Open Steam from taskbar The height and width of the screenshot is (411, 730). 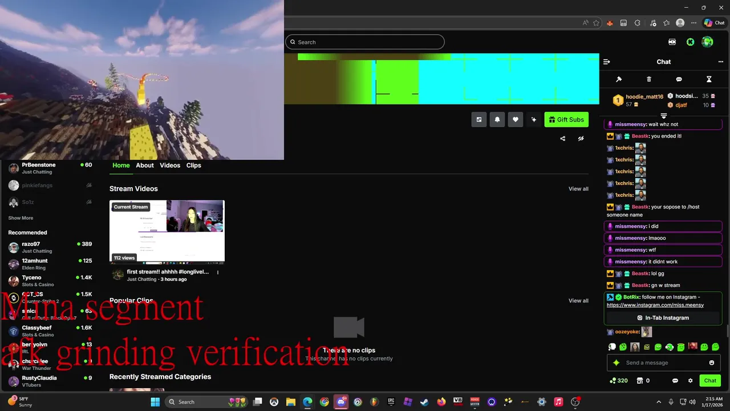(424, 402)
